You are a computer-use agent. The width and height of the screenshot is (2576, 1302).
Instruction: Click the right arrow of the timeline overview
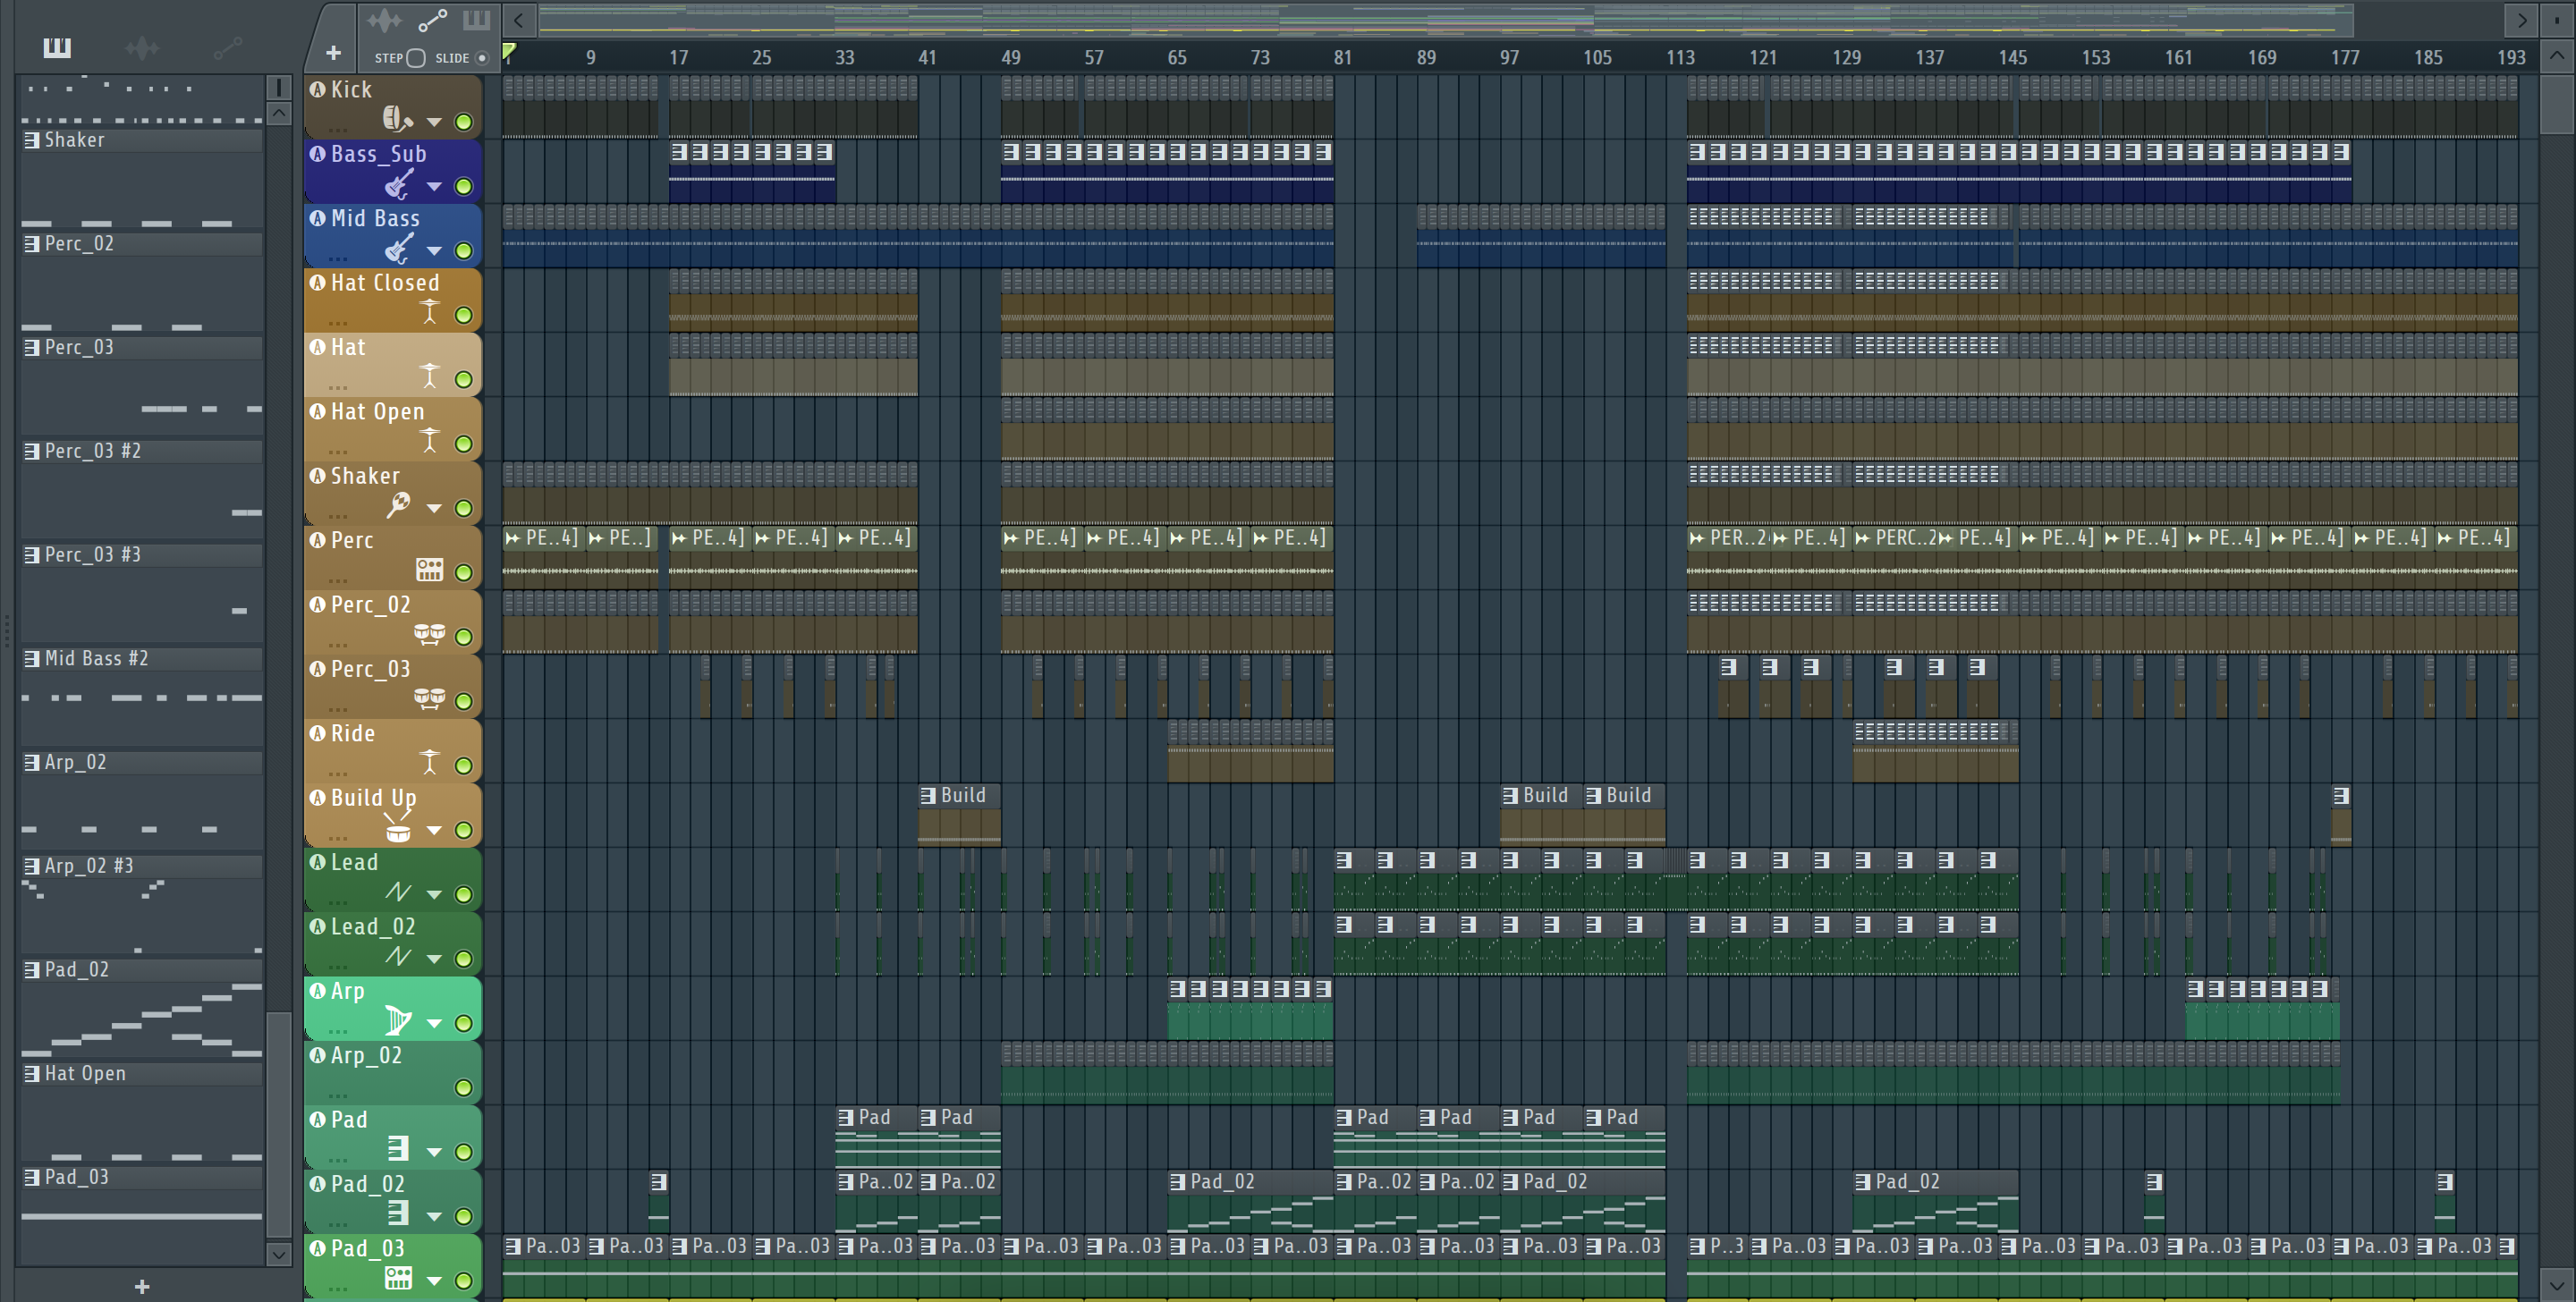[x=2522, y=20]
